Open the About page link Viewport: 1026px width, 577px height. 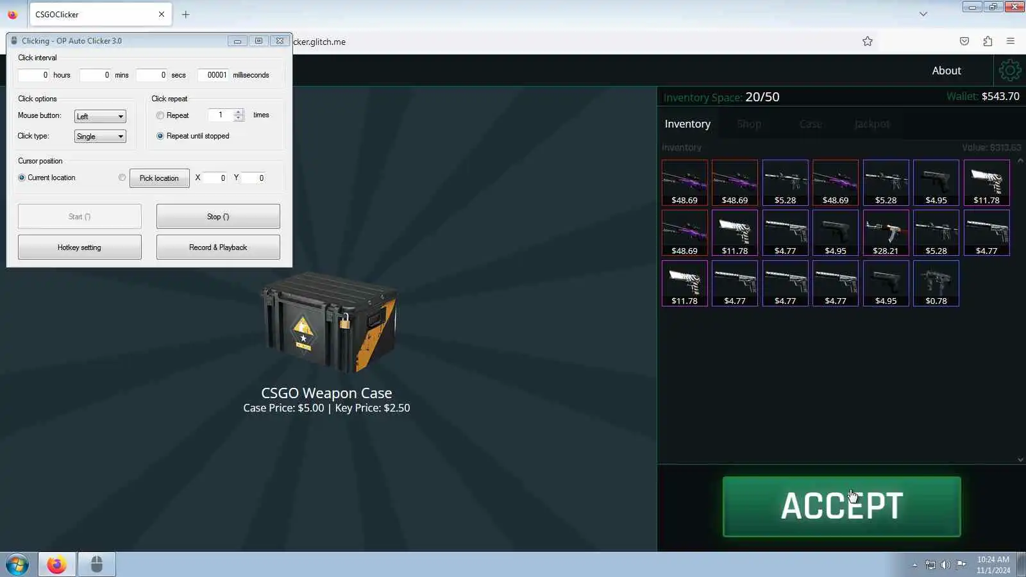coord(946,71)
